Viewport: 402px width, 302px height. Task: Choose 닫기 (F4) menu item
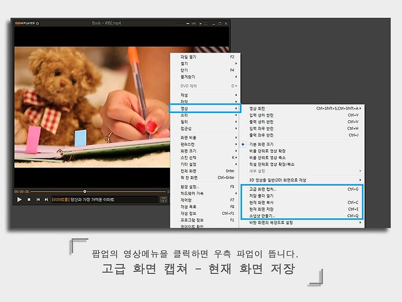pos(205,70)
